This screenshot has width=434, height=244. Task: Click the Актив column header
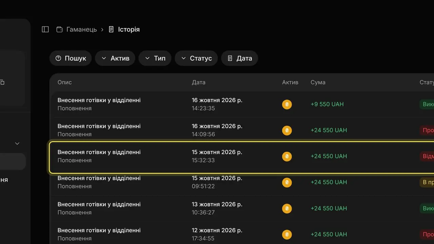tap(290, 82)
